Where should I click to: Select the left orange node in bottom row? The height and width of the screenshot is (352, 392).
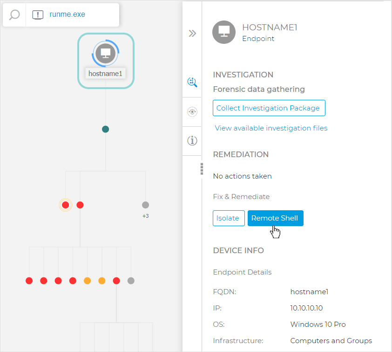click(x=87, y=281)
